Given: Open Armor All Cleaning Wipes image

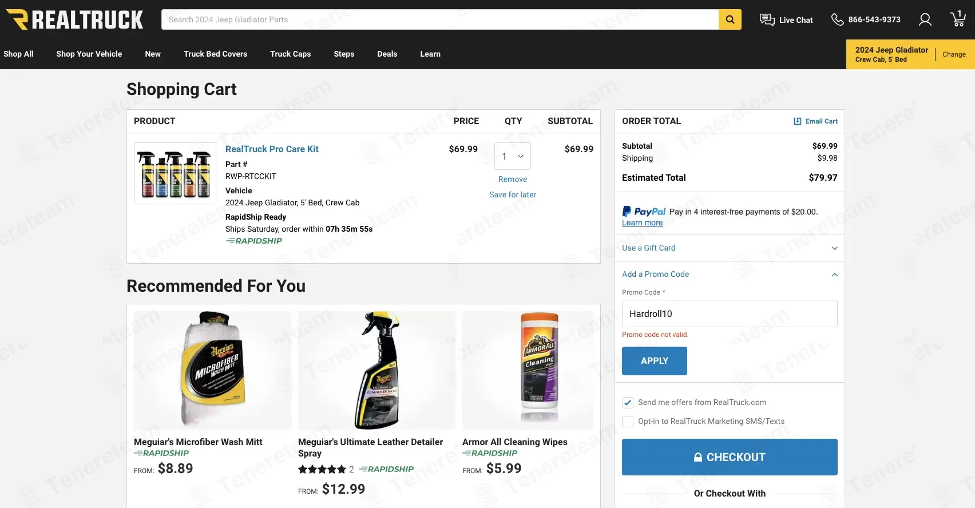Looking at the screenshot, I should point(528,370).
